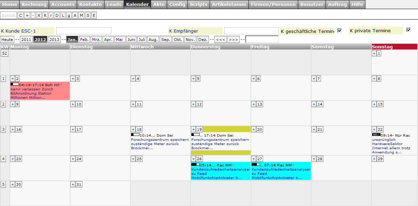
Task: Click the plus button beside day 15
Action: click(x=374, y=104)
